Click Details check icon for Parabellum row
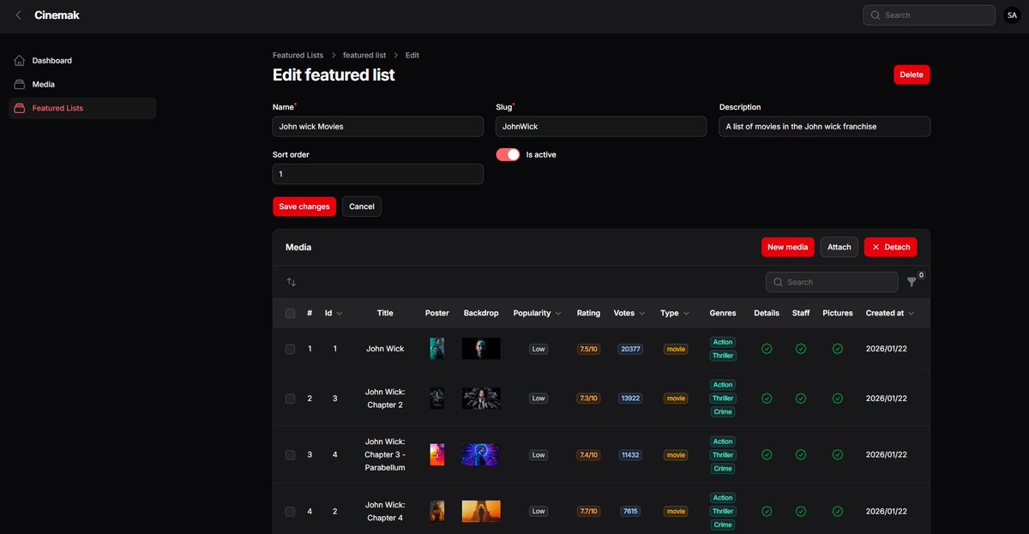Screen dimensions: 1029x534 (767, 455)
